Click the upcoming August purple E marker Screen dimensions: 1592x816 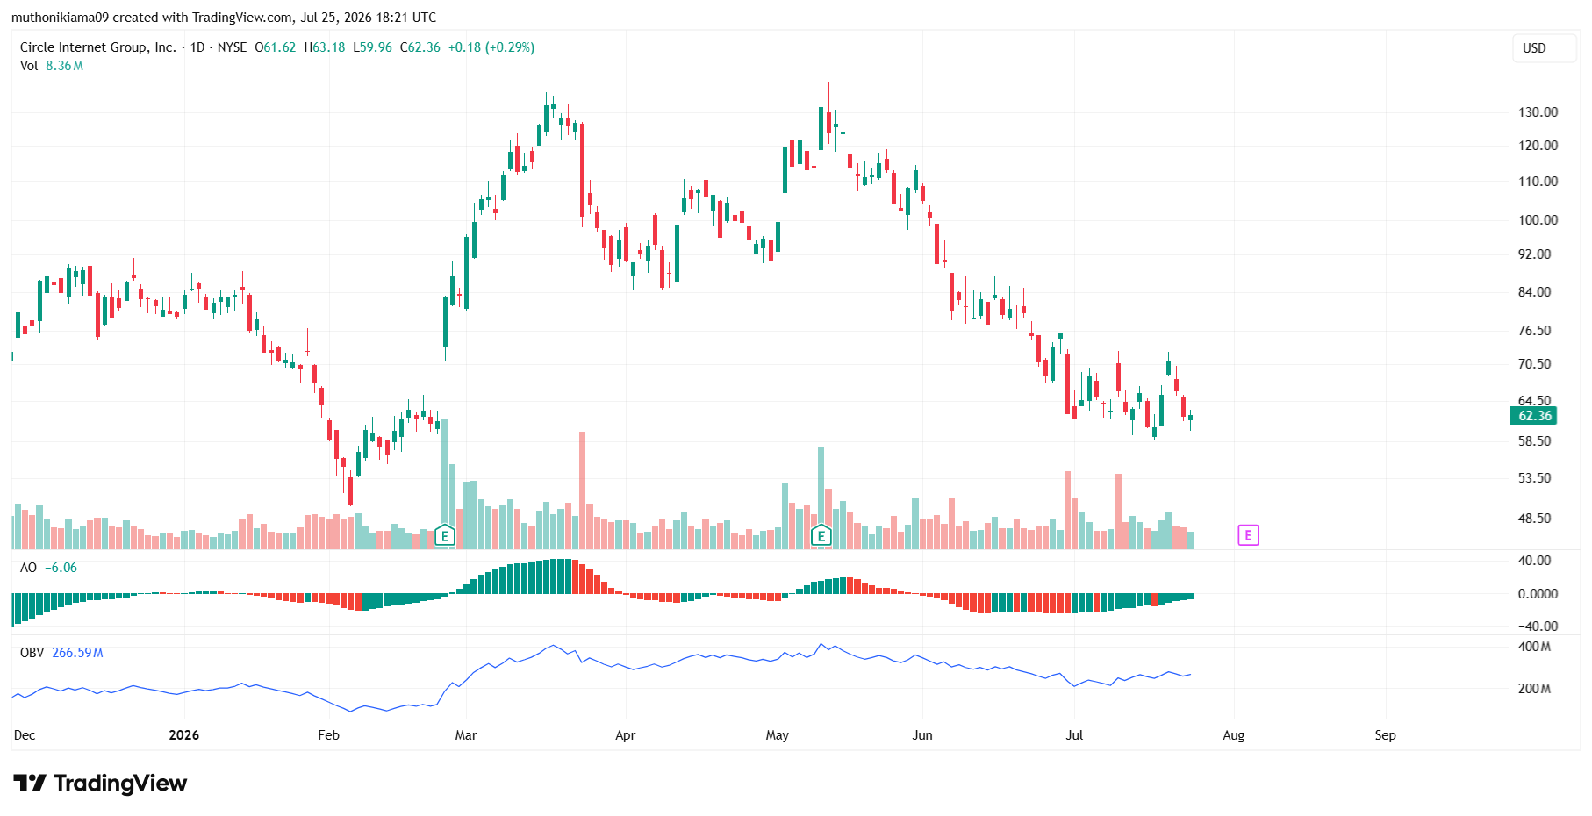click(x=1248, y=535)
